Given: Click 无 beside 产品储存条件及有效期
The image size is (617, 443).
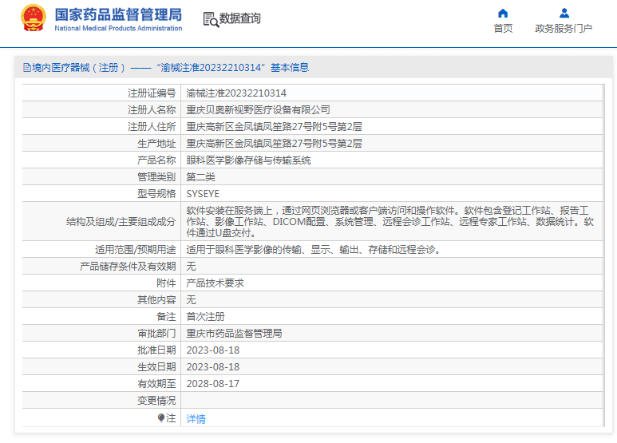Looking at the screenshot, I should coord(191,267).
